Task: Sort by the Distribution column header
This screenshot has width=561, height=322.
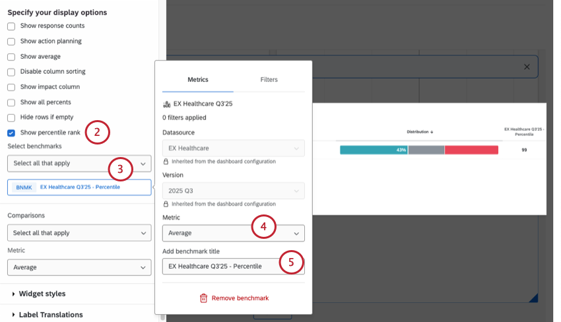Action: tap(420, 132)
